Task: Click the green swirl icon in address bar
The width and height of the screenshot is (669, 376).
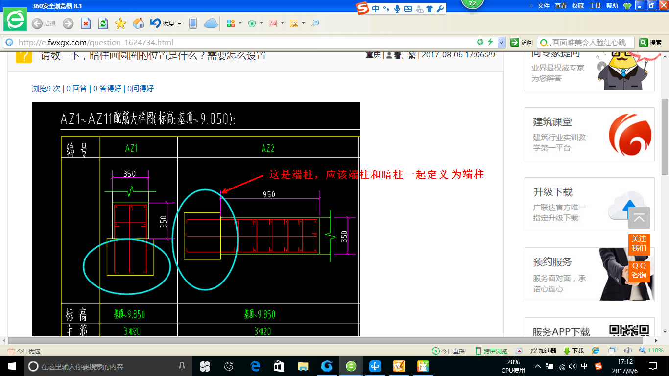Action: click(x=480, y=42)
